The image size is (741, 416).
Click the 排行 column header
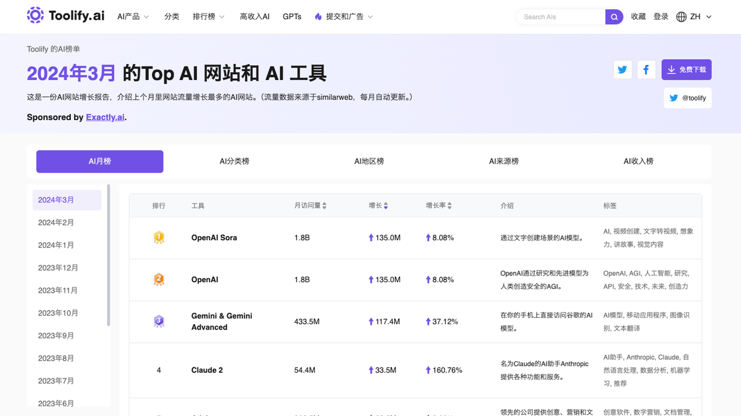click(x=159, y=206)
